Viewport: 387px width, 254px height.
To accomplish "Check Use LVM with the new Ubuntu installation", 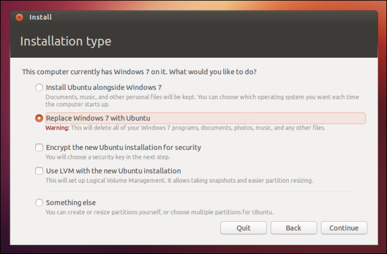I will (x=39, y=171).
